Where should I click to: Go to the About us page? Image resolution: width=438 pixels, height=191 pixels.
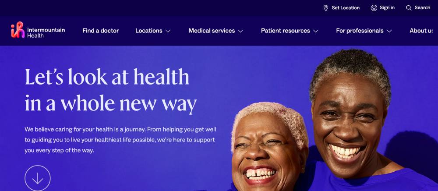(421, 31)
